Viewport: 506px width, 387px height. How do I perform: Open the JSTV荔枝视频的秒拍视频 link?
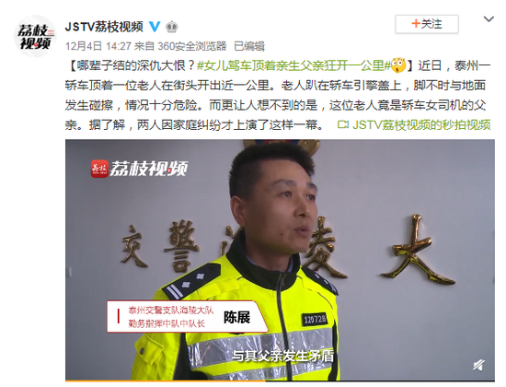tap(421, 124)
